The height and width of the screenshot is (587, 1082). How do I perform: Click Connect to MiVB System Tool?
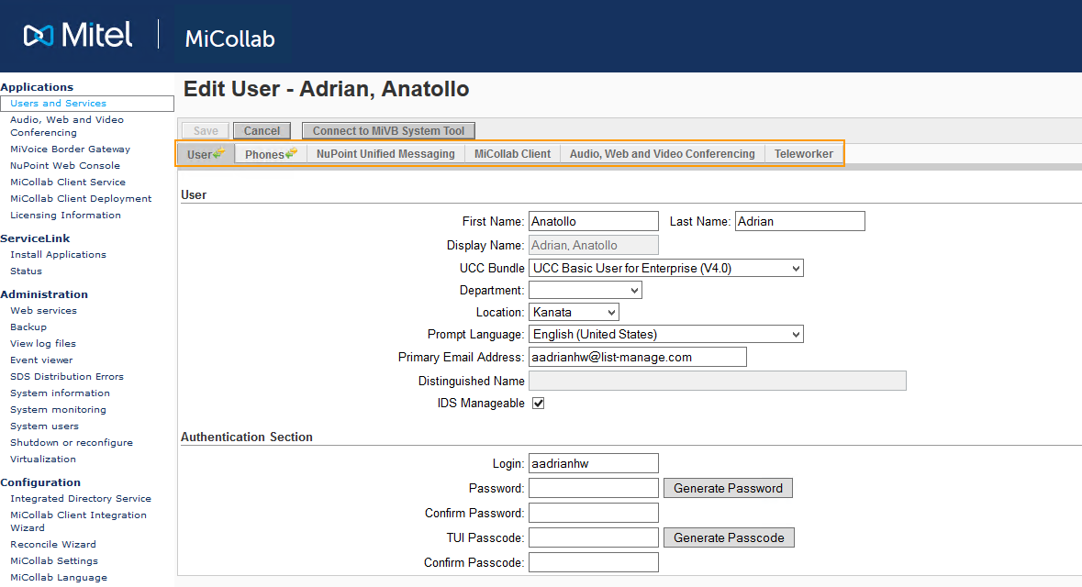pos(388,131)
